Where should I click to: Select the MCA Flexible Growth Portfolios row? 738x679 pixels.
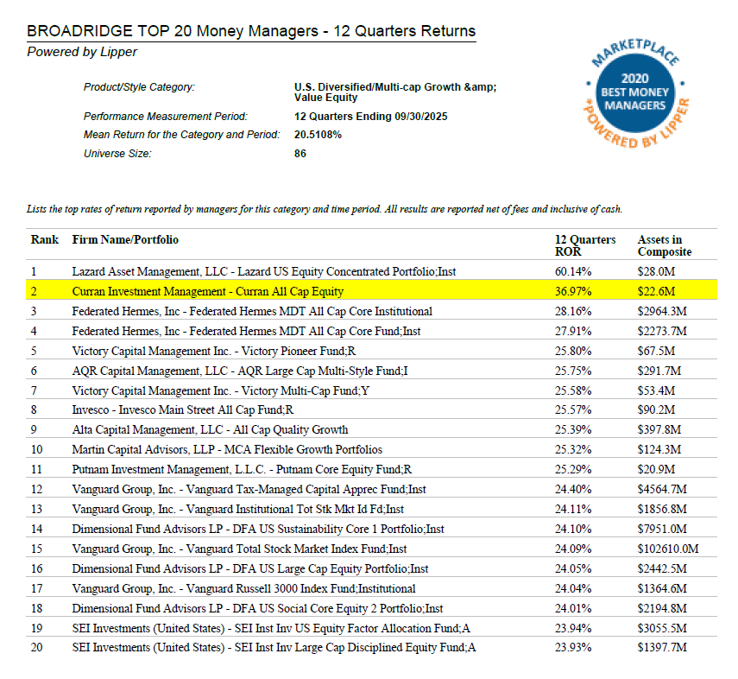(x=371, y=449)
